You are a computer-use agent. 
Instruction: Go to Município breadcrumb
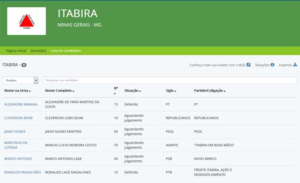tap(38, 51)
